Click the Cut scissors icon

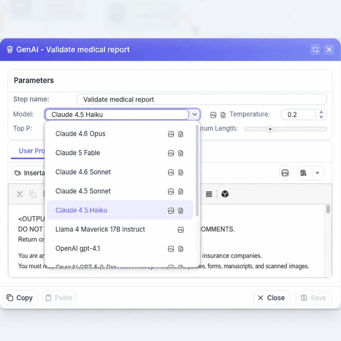(x=20, y=194)
